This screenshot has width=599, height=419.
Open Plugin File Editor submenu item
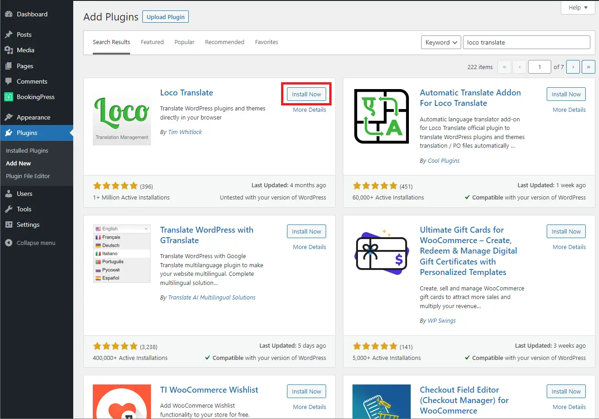coord(28,176)
